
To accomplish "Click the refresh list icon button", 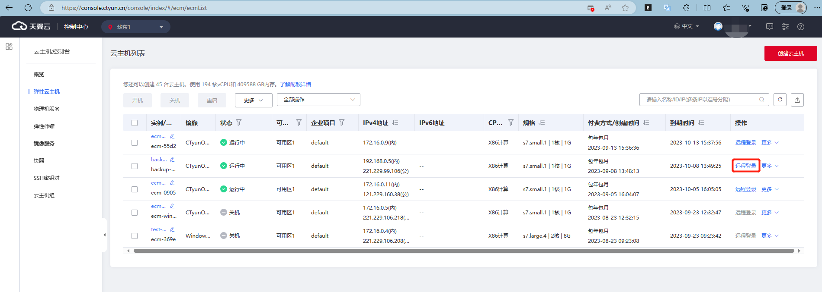I will pos(780,100).
